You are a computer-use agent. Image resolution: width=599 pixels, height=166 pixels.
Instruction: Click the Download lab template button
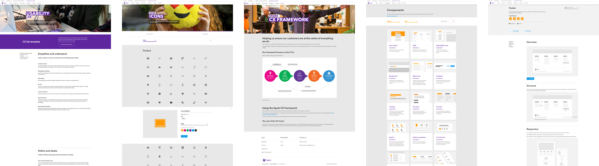pyautogui.click(x=66, y=44)
